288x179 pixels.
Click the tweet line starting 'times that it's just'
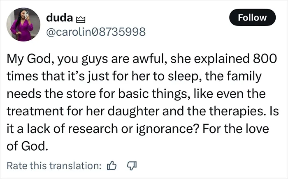[134, 77]
